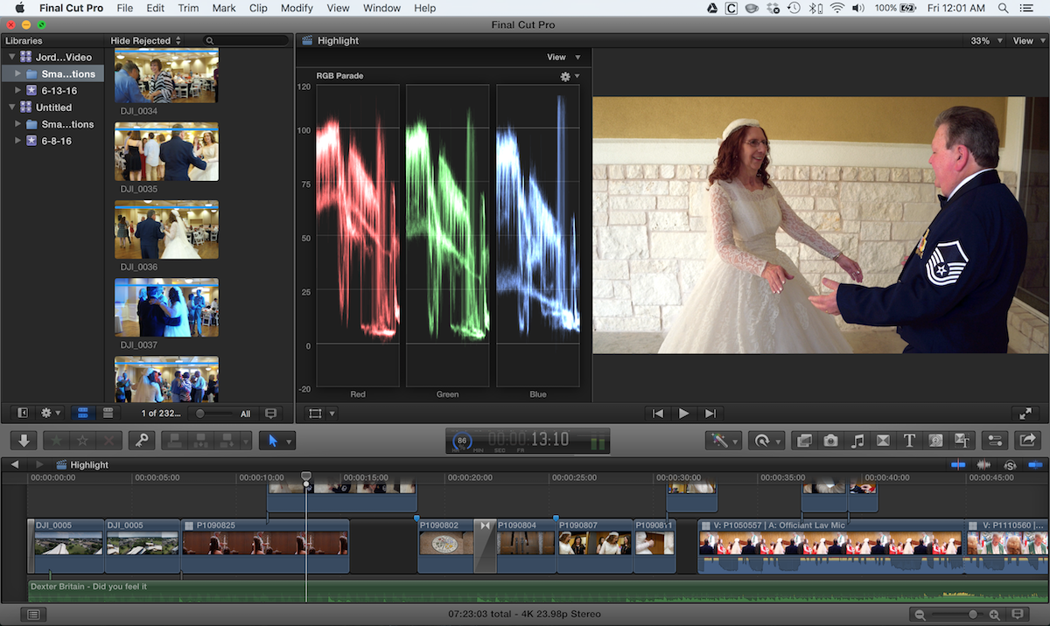Viewport: 1050px width, 626px height.
Task: Expand the 6-13-16 event
Action: [18, 90]
